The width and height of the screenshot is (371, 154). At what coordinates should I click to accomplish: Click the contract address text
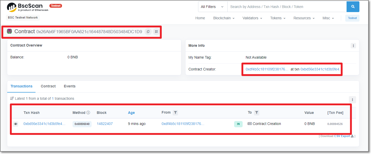point(89,32)
